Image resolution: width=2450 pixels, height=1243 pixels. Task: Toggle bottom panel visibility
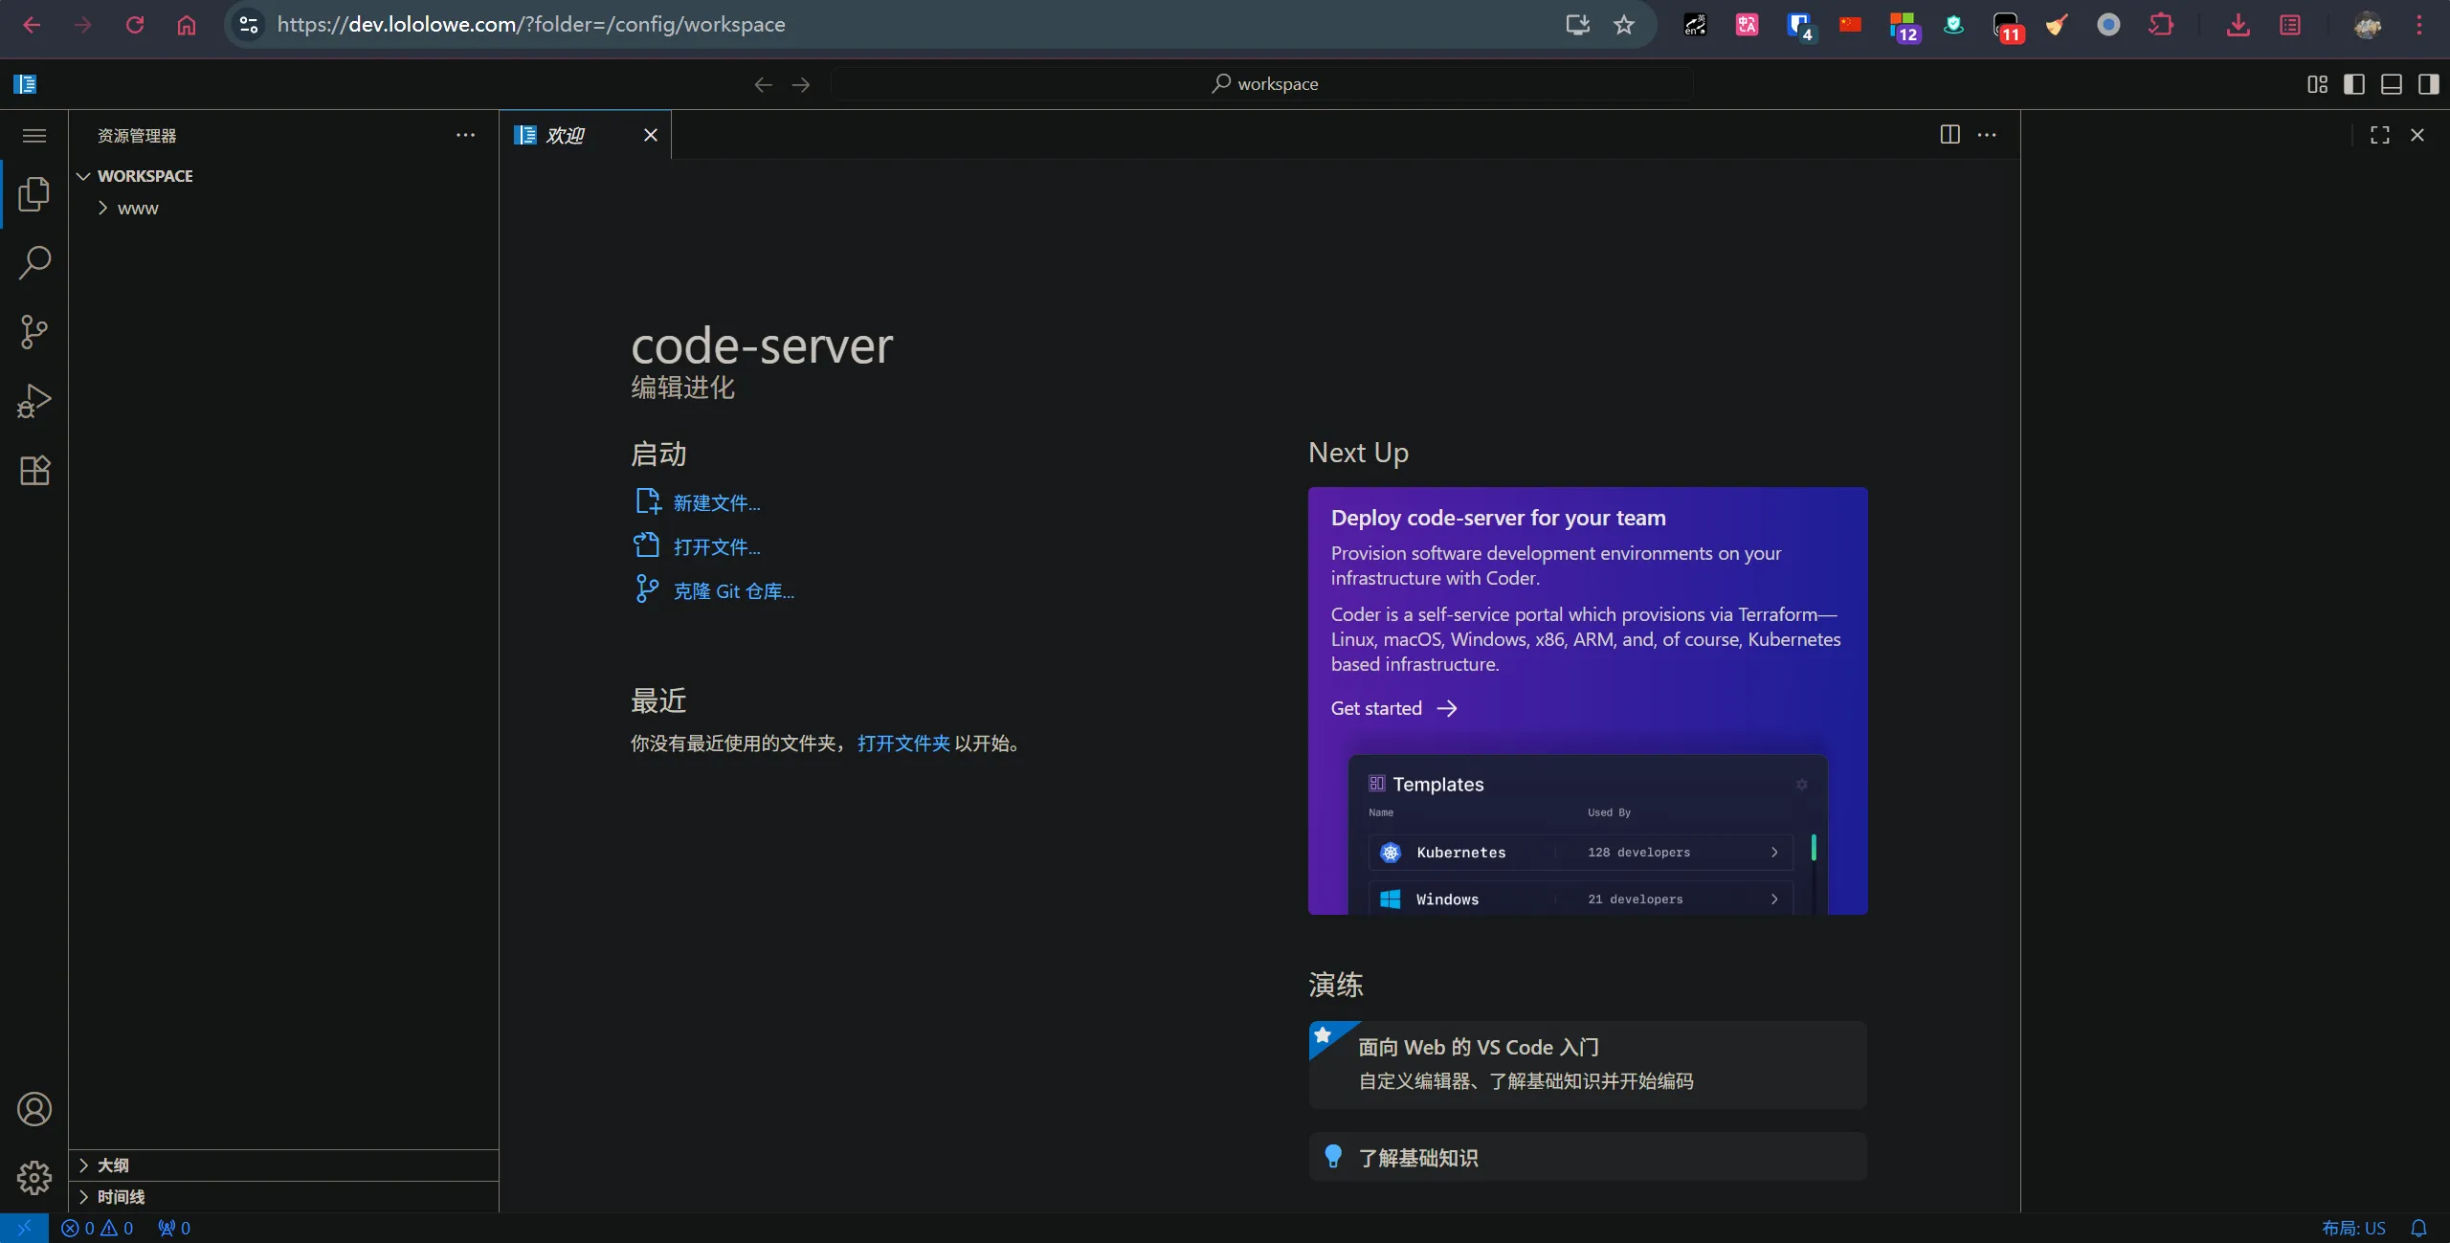tap(2392, 84)
